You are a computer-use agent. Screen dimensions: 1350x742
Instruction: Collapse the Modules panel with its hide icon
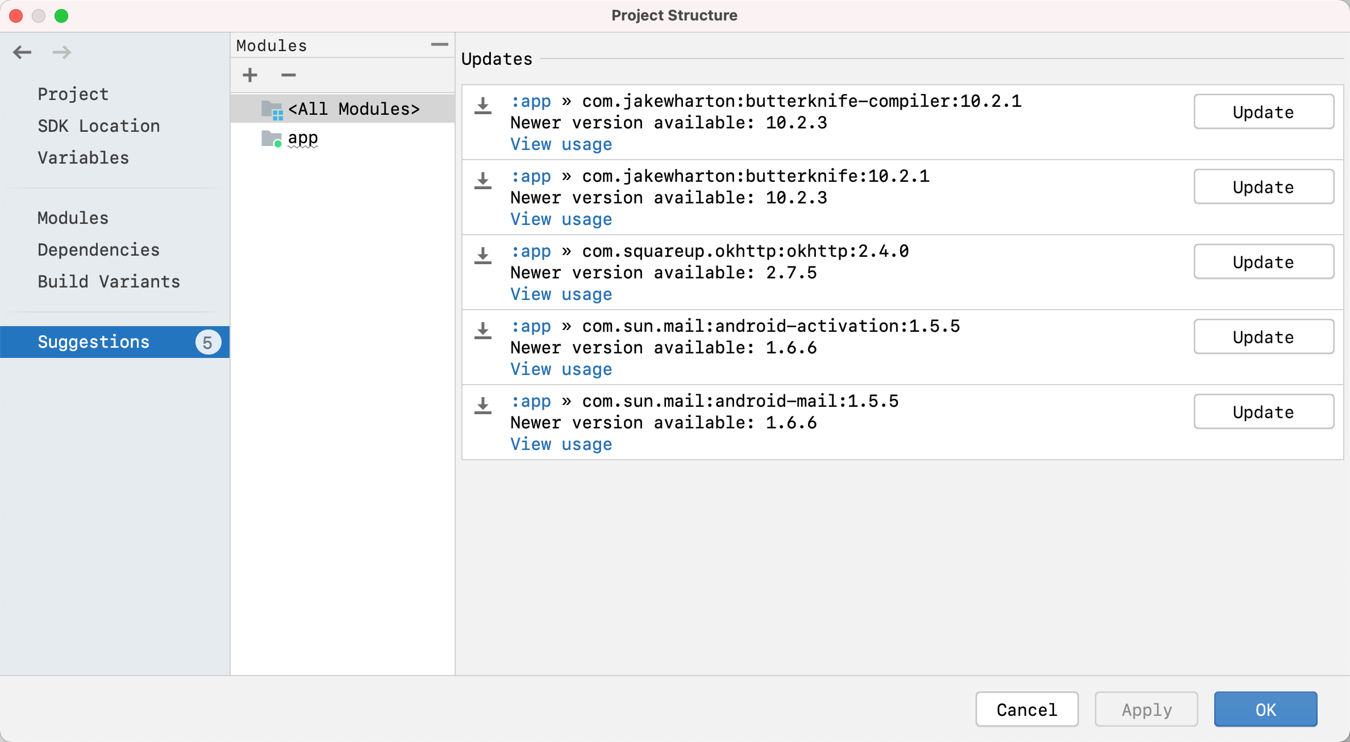(x=439, y=45)
